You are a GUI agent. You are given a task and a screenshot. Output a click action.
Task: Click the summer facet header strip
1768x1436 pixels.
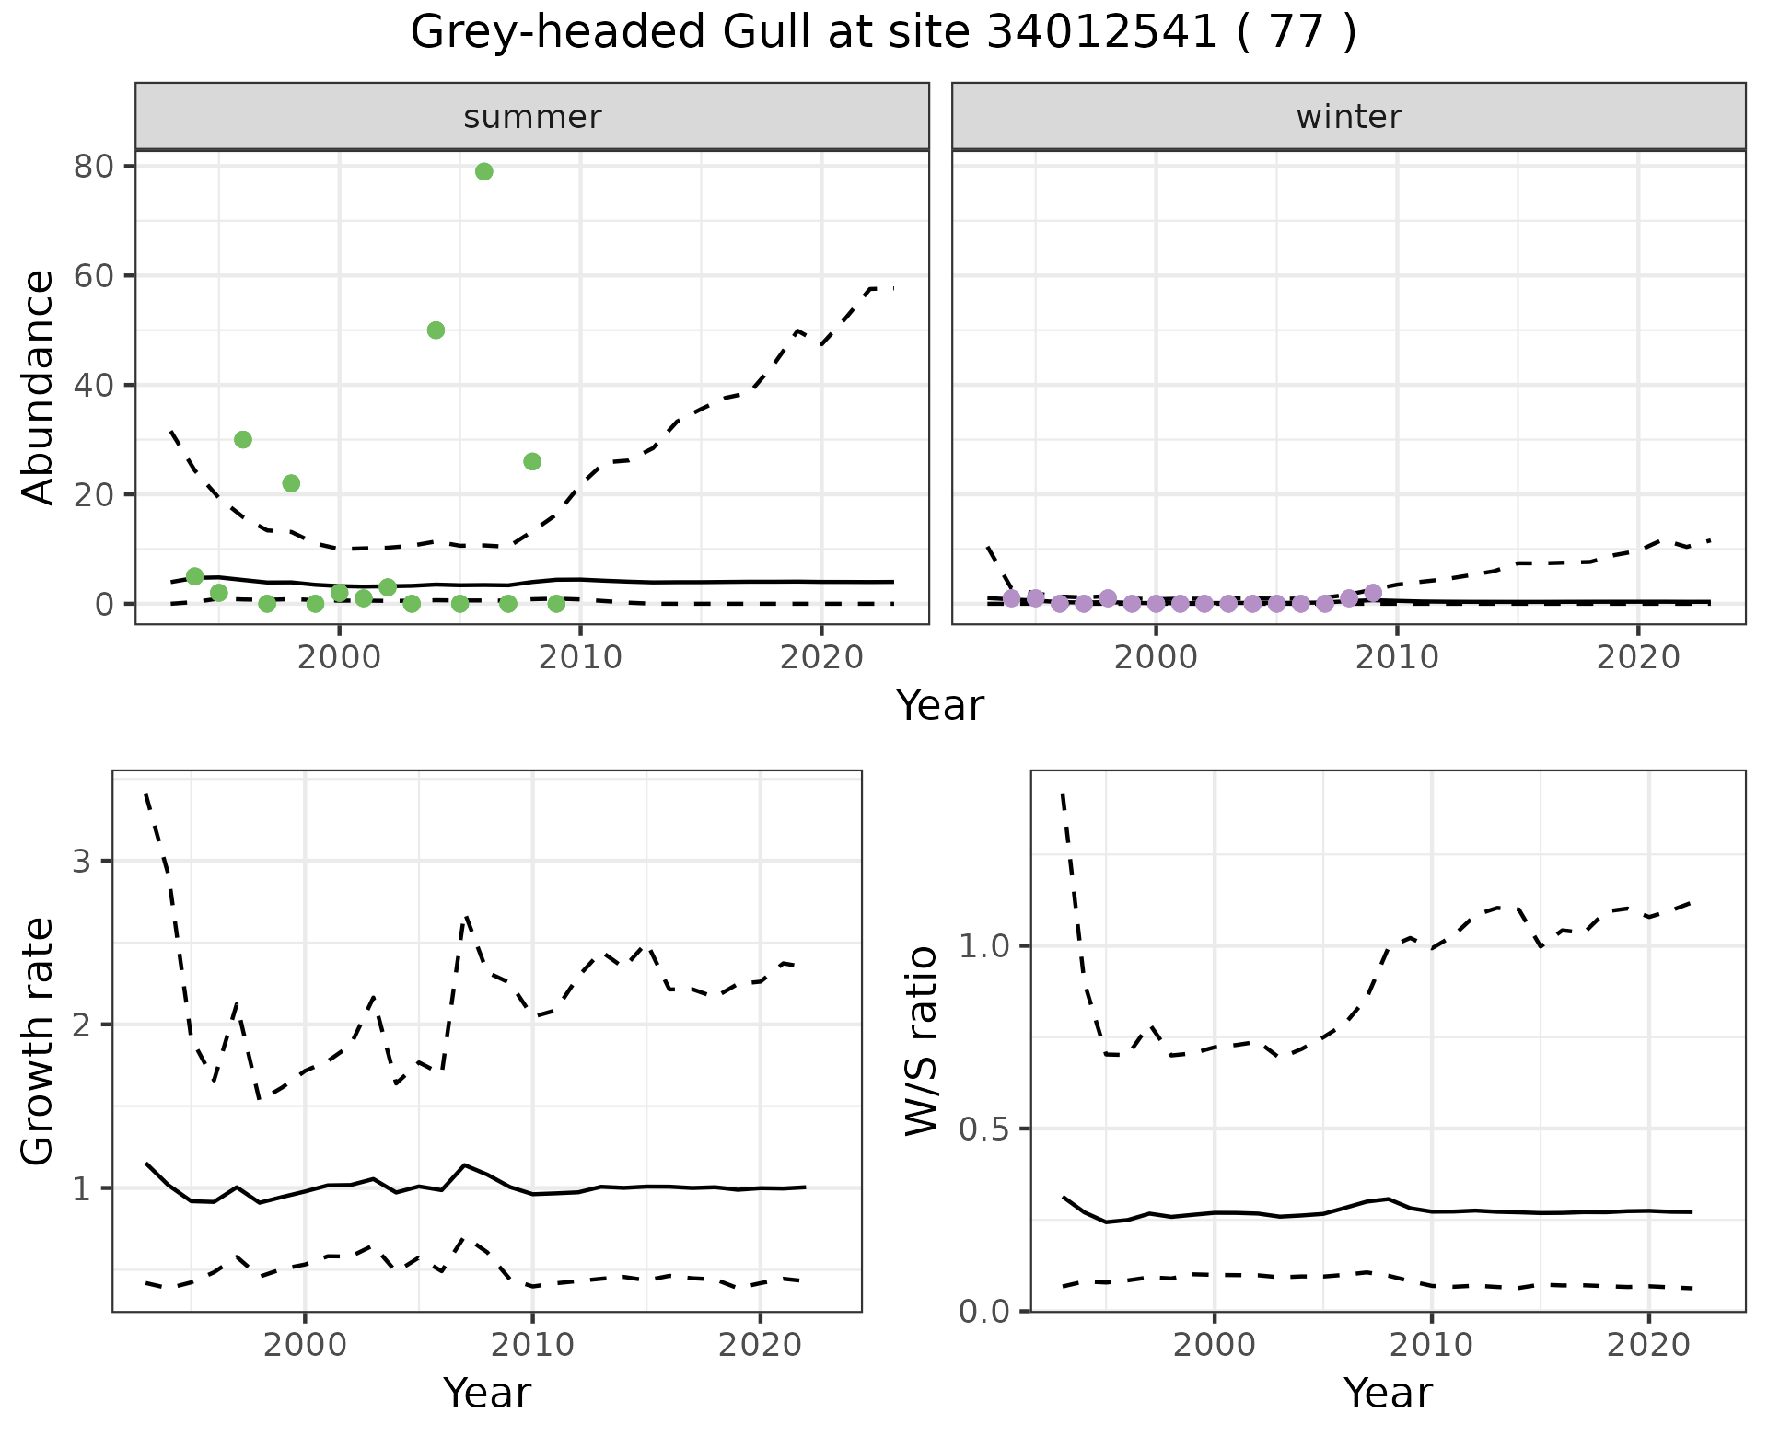(532, 117)
